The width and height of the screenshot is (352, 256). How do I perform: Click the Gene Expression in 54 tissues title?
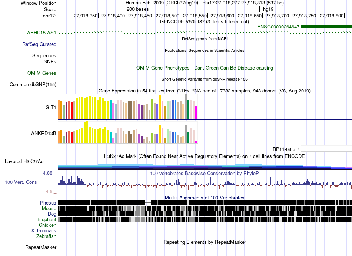[205, 91]
